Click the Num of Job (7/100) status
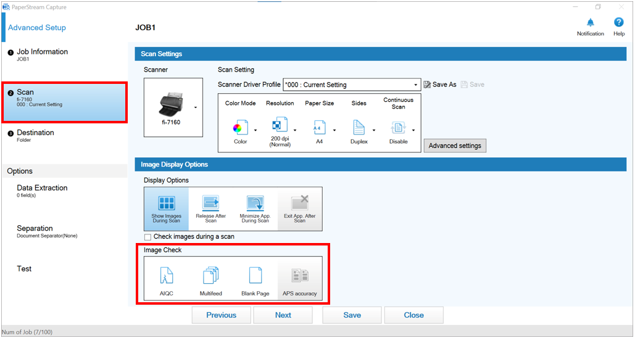The width and height of the screenshot is (635, 338). (27, 332)
